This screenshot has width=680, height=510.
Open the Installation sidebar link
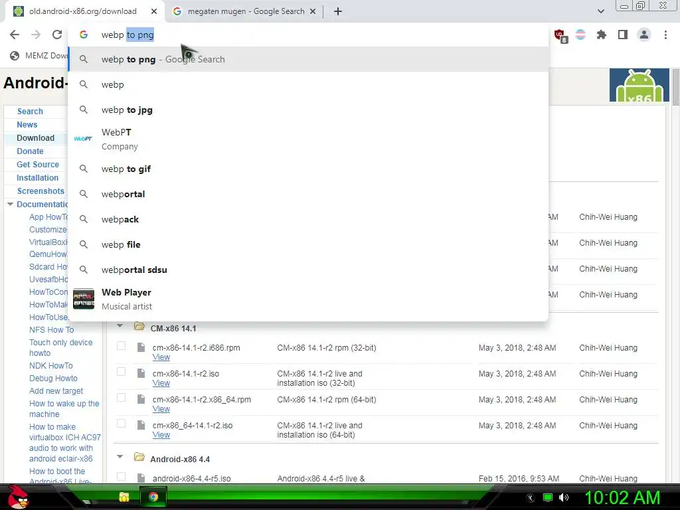tap(37, 178)
